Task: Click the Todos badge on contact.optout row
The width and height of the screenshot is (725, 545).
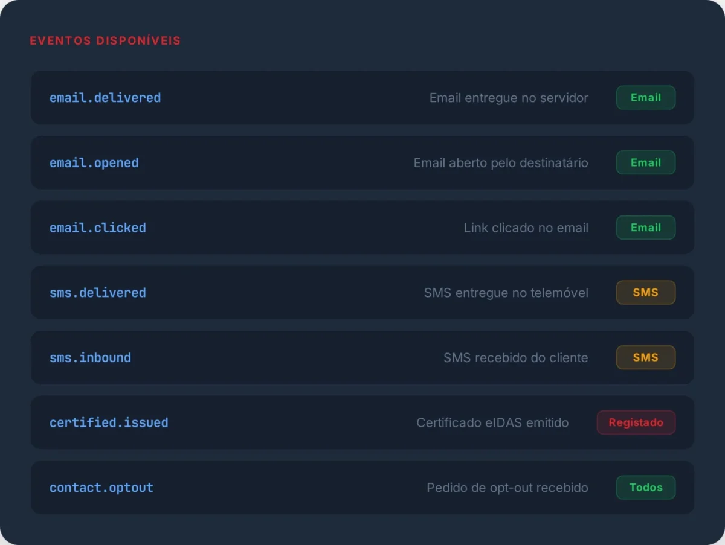Action: (x=645, y=487)
